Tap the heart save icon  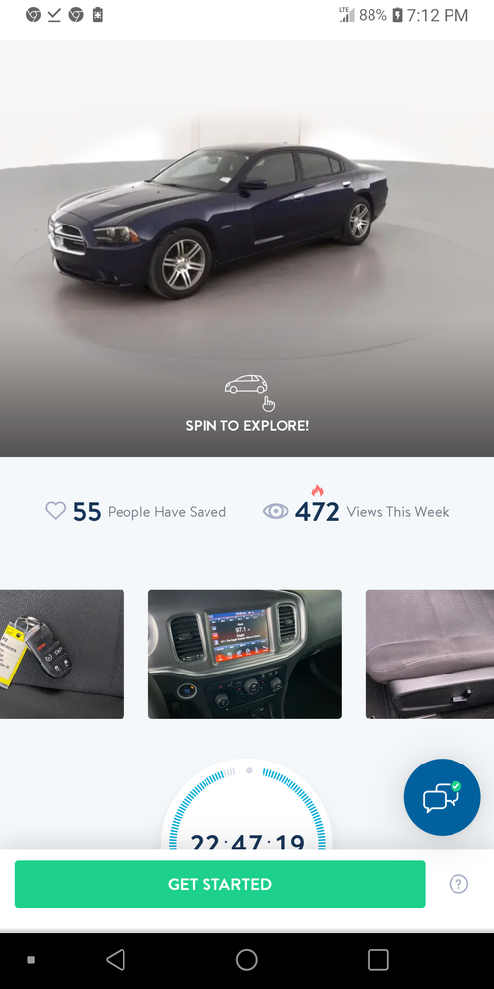[x=55, y=511]
